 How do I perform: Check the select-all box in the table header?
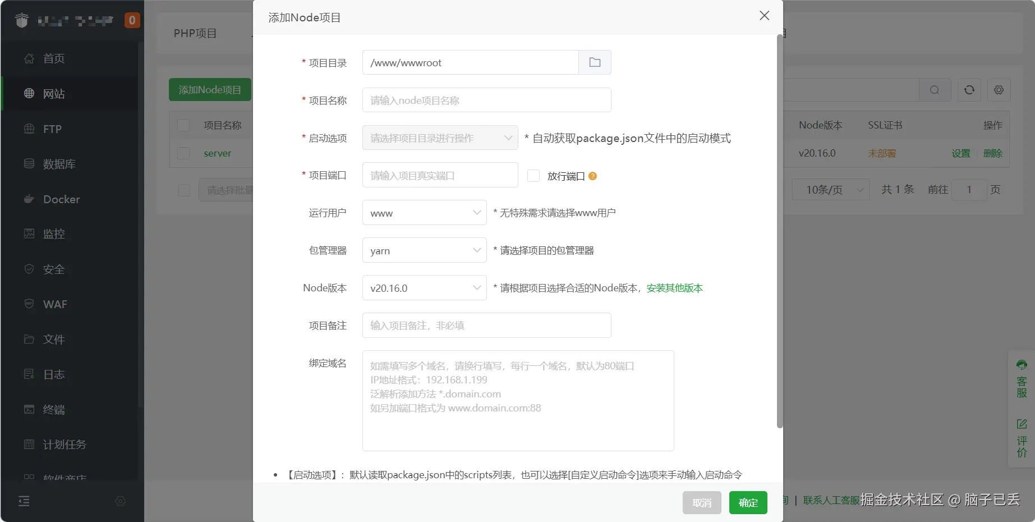tap(183, 125)
